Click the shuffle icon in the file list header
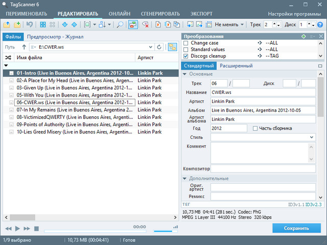The image size is (327, 245). (x=8, y=58)
